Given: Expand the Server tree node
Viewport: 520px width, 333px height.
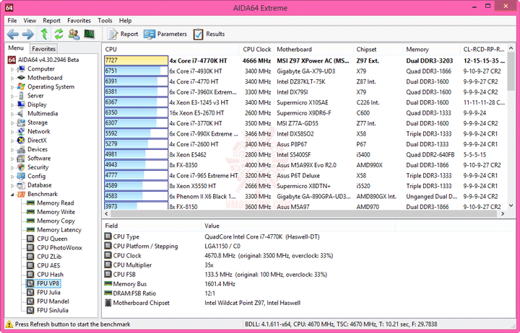Looking at the screenshot, I should tap(12, 96).
